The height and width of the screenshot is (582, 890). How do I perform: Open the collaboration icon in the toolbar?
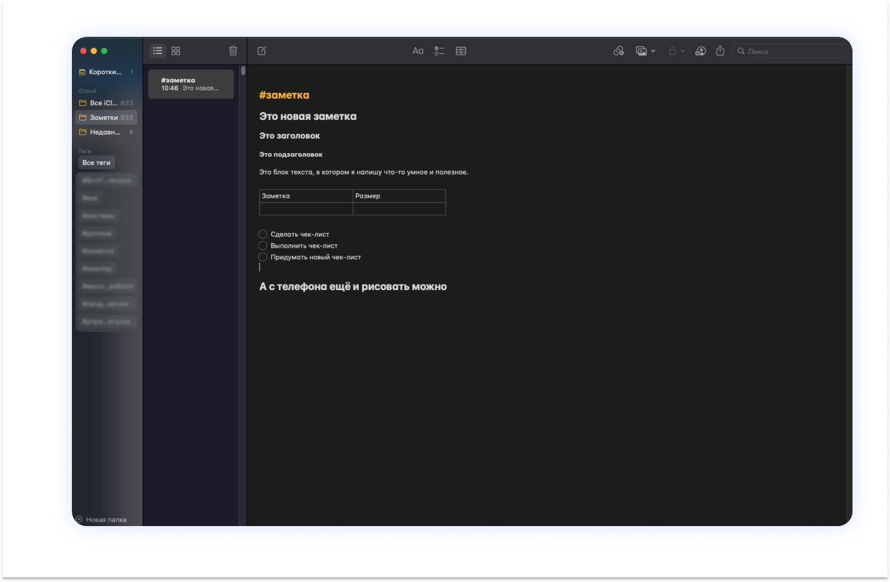(700, 51)
